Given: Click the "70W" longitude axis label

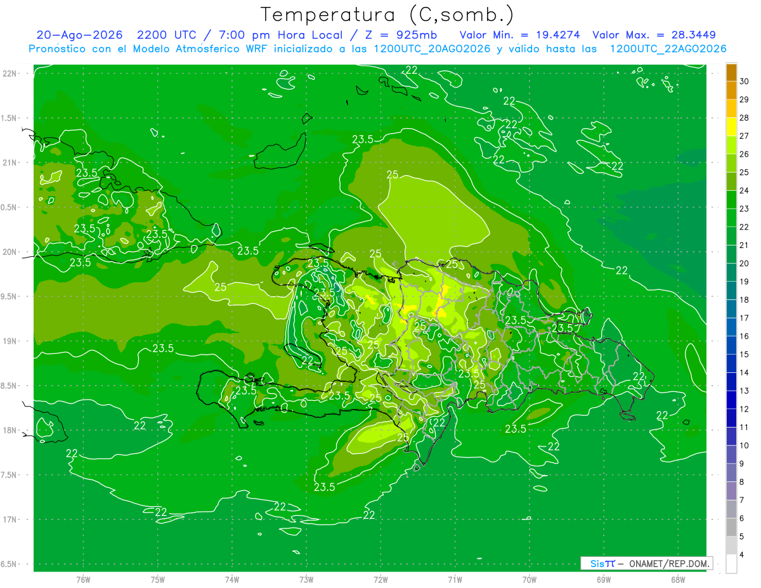Looking at the screenshot, I should pos(530,580).
